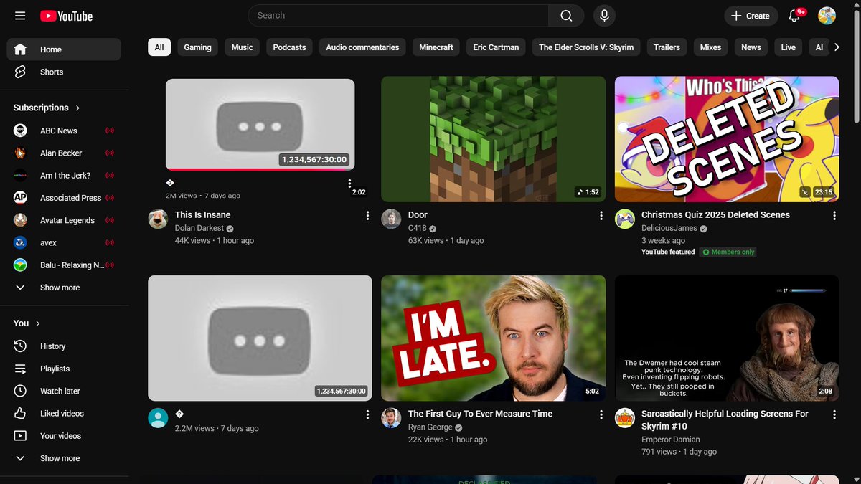Select the Live filter chip
Screen dimensions: 861x484
(789, 47)
